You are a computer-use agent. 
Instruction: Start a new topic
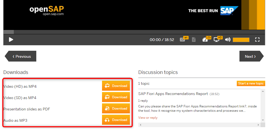click(x=251, y=83)
